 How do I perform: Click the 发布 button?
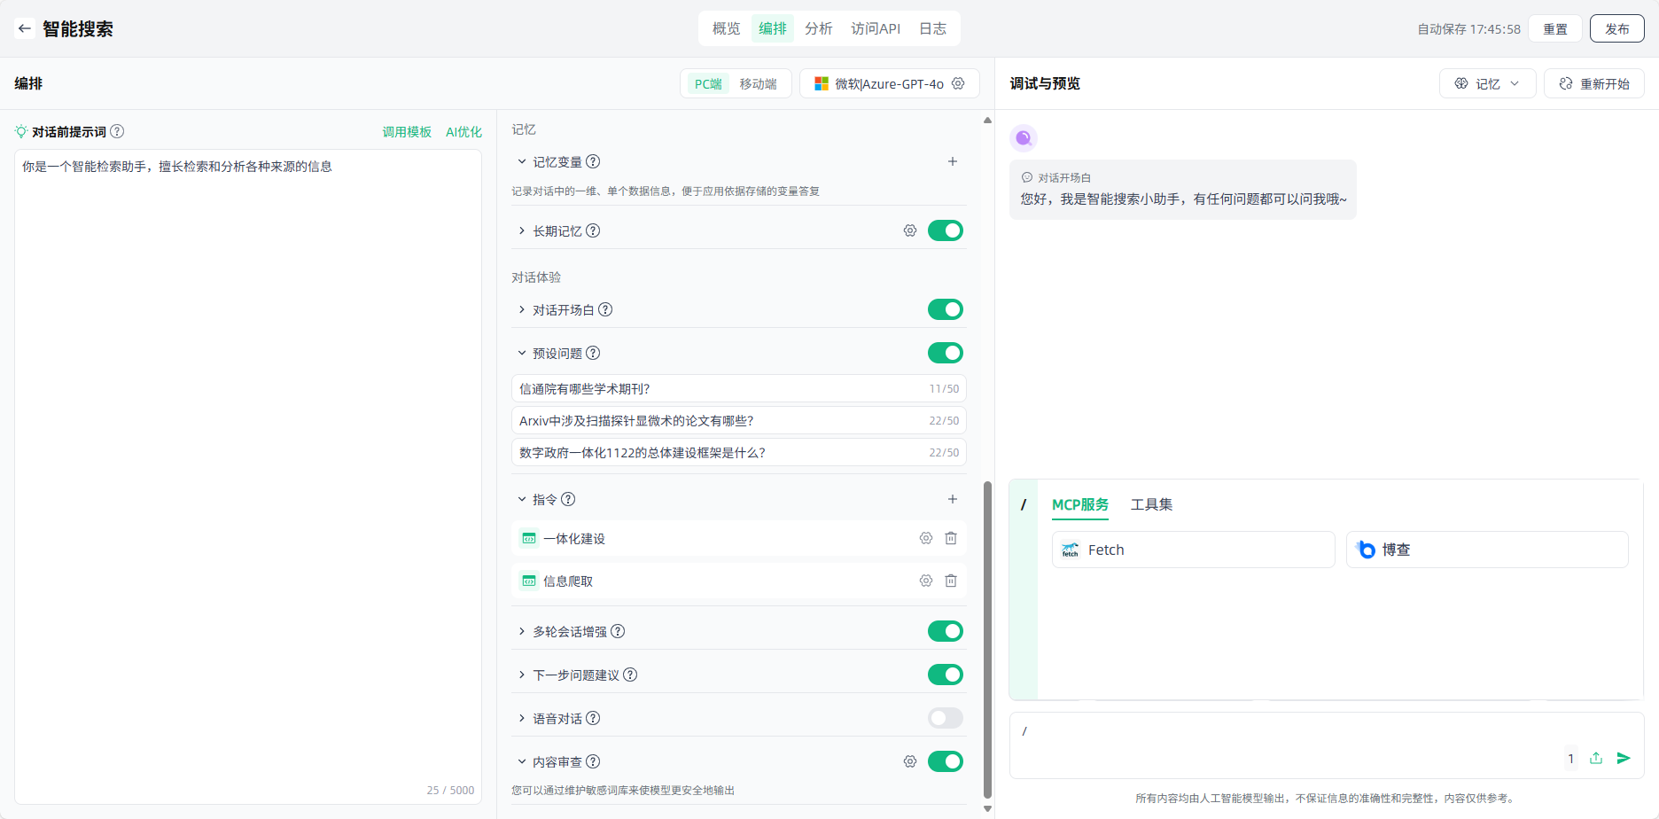click(x=1617, y=28)
